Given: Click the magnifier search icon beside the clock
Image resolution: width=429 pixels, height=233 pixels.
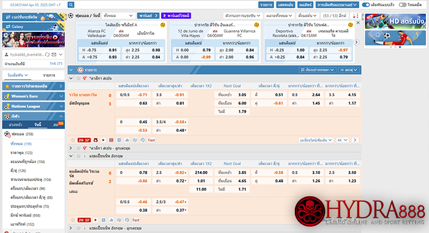Looking at the screenshot, I should click(x=71, y=5).
